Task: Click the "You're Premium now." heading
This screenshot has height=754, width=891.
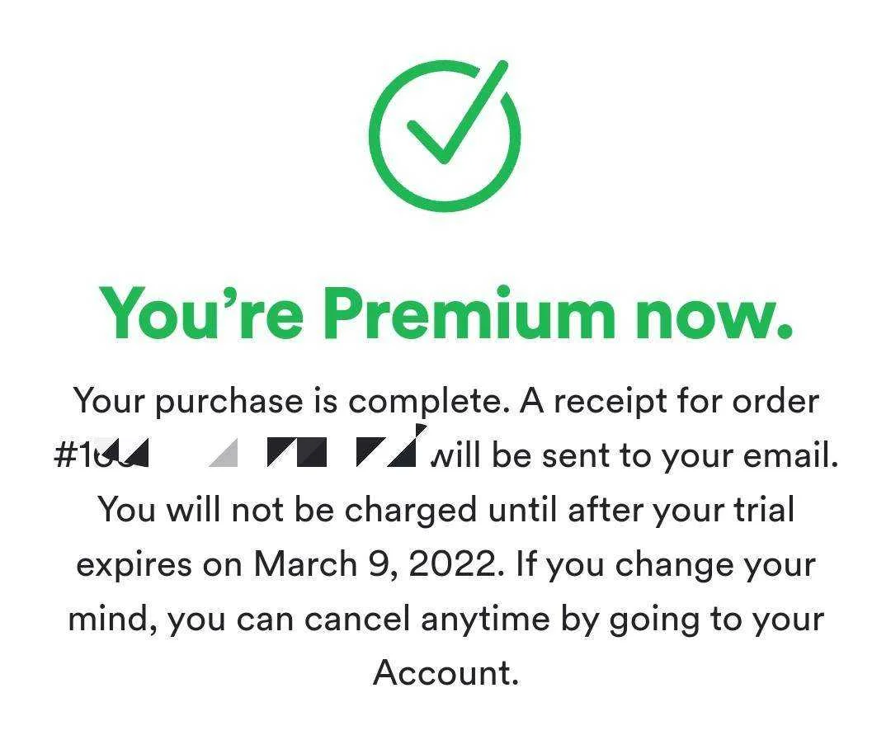Action: (x=445, y=313)
